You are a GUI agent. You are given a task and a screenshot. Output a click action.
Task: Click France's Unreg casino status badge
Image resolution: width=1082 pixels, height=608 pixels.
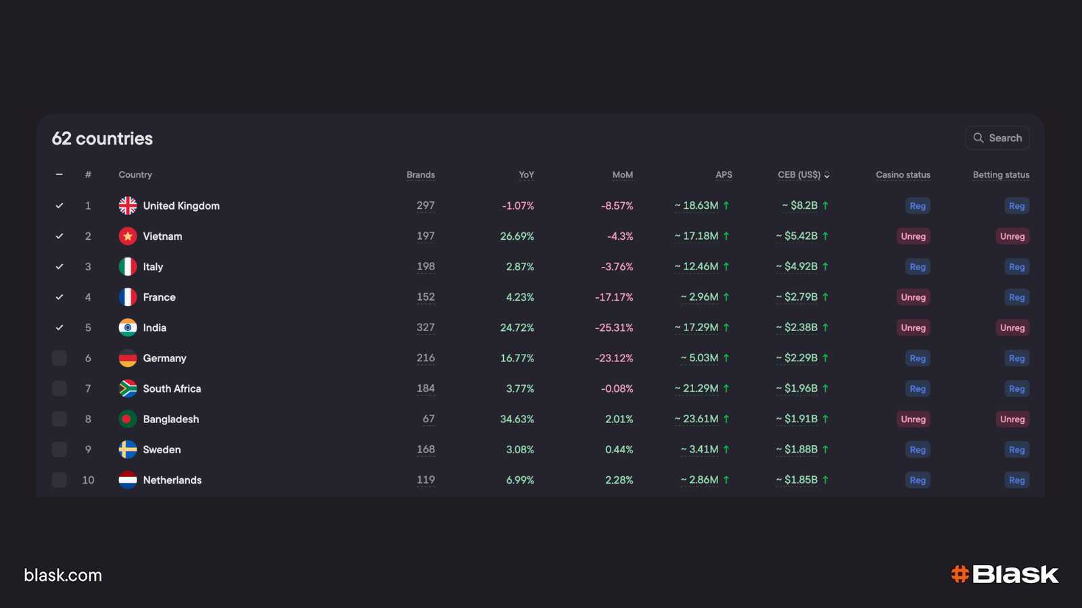point(912,297)
